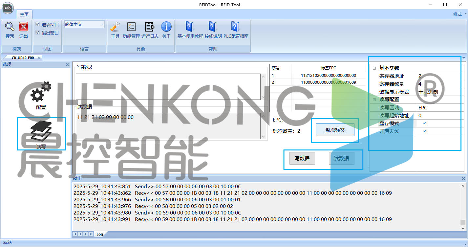This screenshot has height=247, width=468.
Task: Collapse the 读写配置 group
Action: (374, 100)
